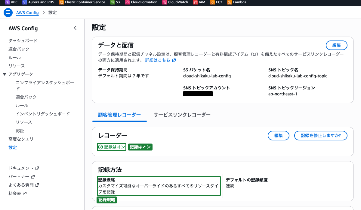361x210 pixels.
Task: Click the cloud-shikaku-lab-config-topic SNS topic name
Action: [x=298, y=76]
